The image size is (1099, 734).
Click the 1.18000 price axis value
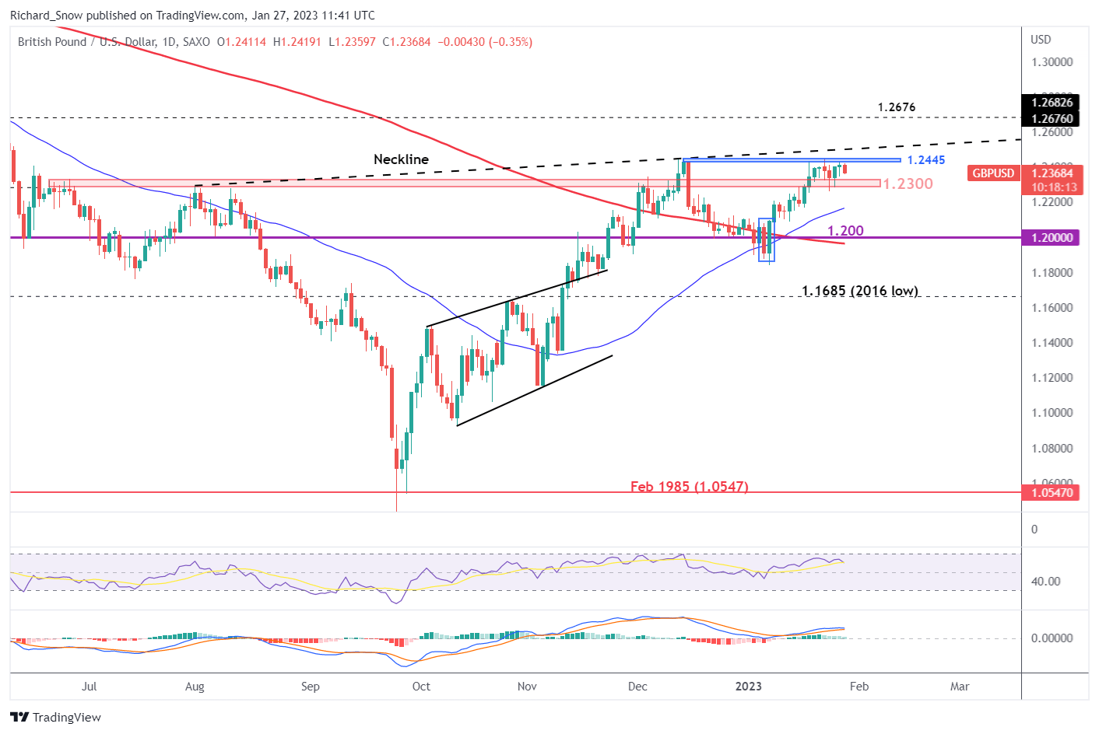point(1052,273)
